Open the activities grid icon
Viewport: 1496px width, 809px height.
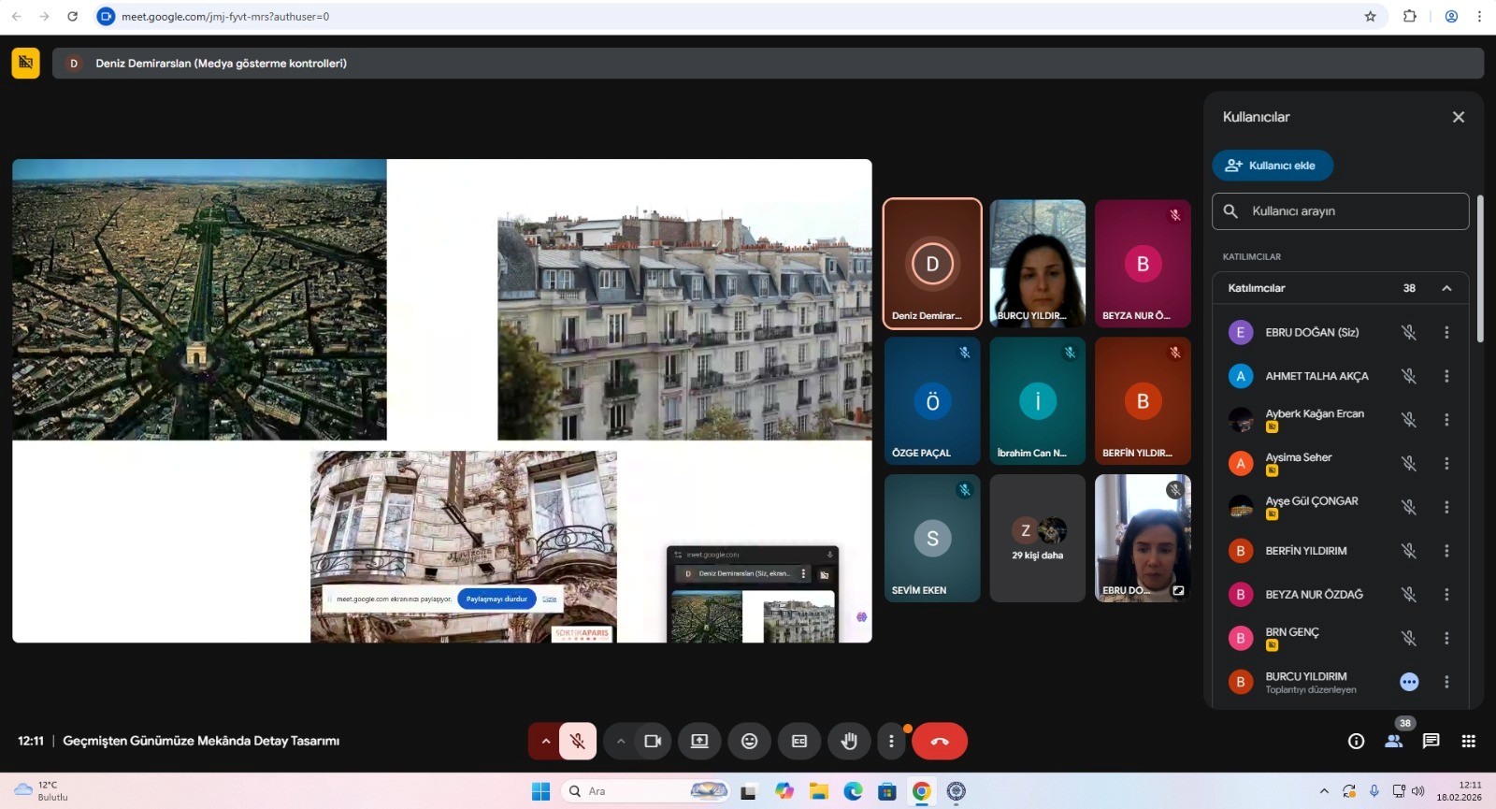pyautogui.click(x=1468, y=741)
